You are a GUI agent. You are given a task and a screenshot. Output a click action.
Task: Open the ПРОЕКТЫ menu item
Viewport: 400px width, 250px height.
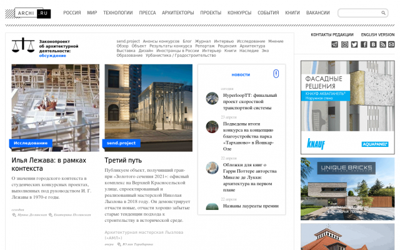coord(211,12)
